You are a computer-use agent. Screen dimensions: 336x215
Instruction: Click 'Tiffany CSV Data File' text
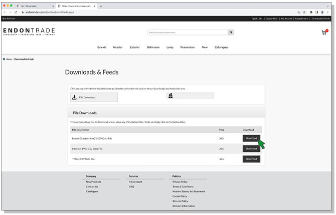pyautogui.click(x=83, y=159)
